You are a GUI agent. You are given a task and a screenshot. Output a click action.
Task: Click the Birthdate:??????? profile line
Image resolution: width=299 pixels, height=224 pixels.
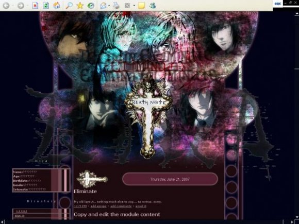point(27,181)
